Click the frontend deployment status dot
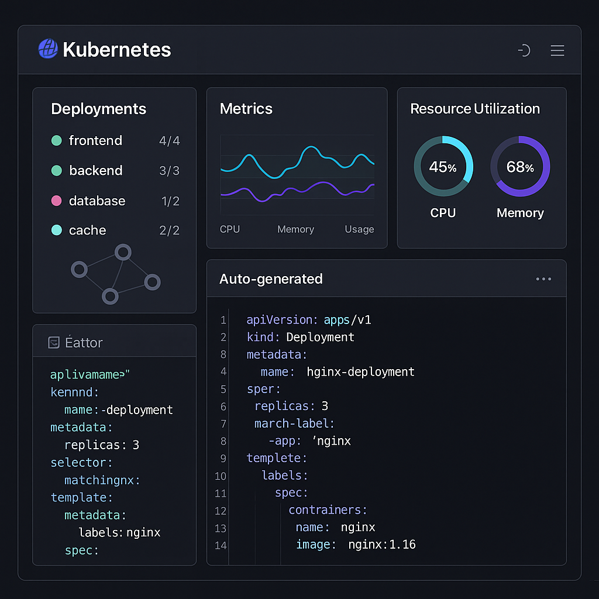The height and width of the screenshot is (599, 599). pyautogui.click(x=56, y=140)
